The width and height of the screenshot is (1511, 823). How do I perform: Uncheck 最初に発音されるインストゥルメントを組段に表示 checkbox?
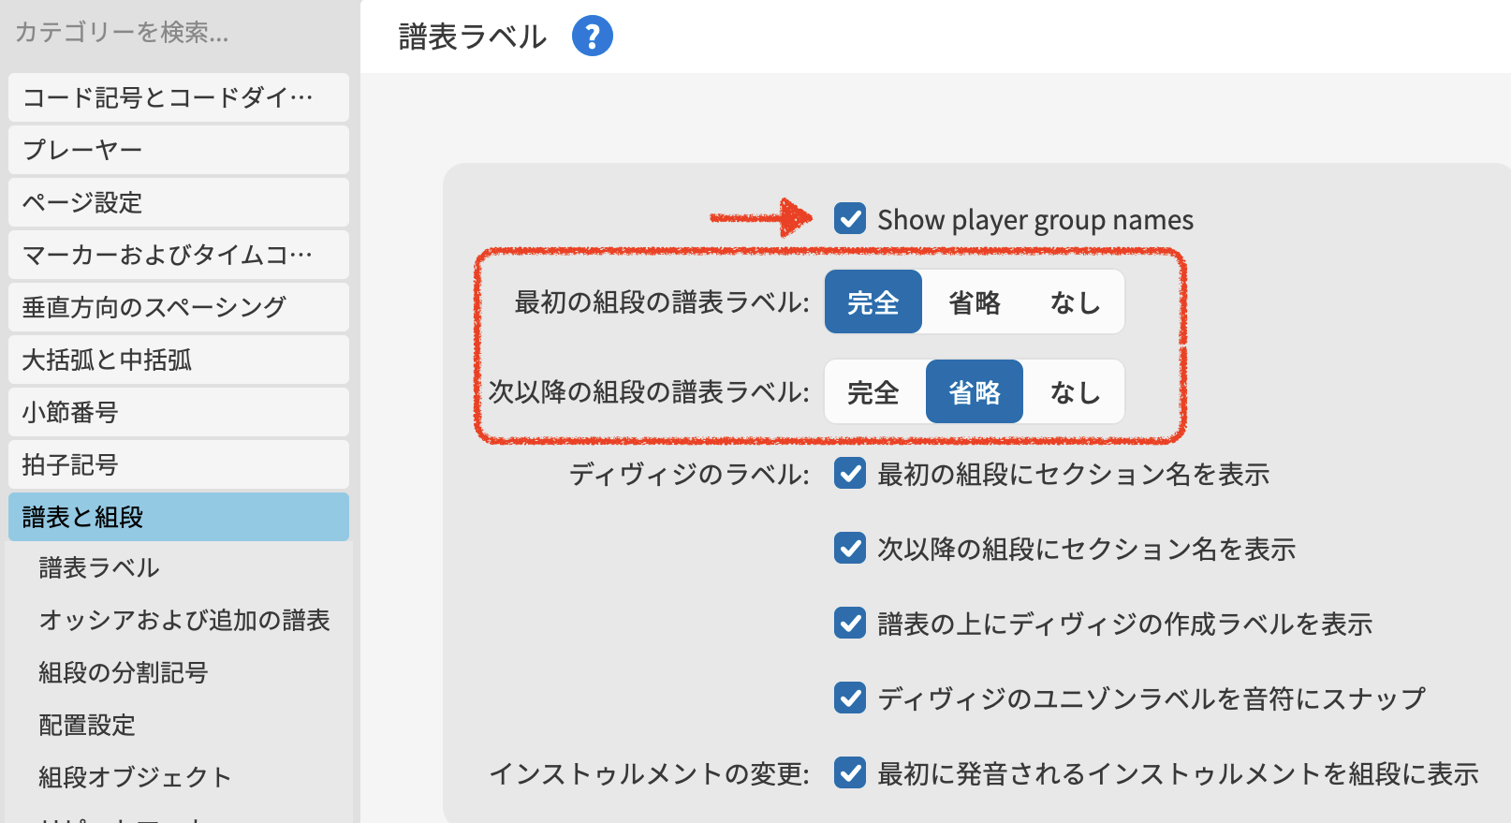(x=850, y=773)
